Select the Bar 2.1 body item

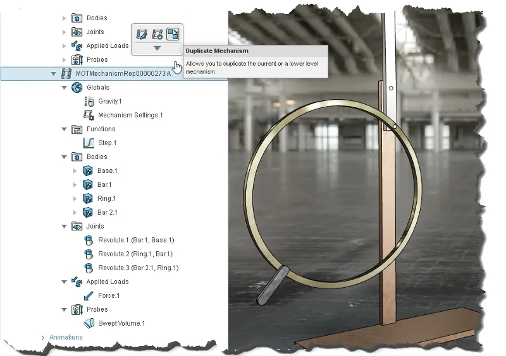click(x=107, y=212)
